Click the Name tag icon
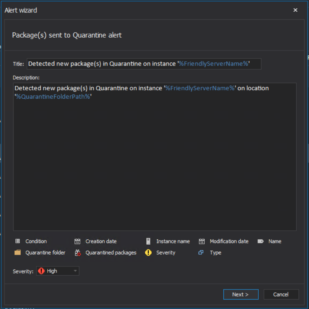 coord(260,241)
